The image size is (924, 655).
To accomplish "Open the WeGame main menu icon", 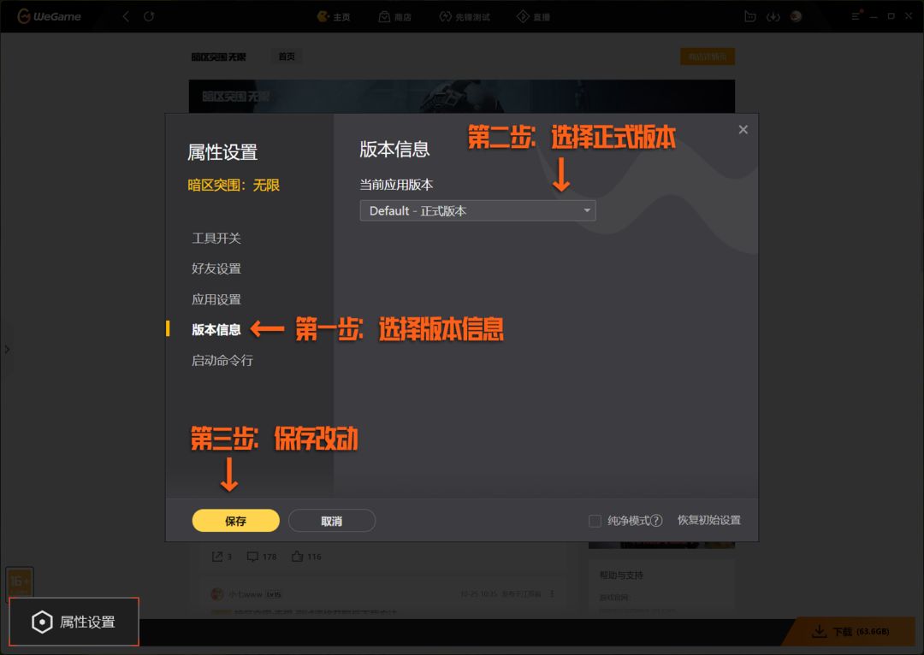I will (856, 16).
